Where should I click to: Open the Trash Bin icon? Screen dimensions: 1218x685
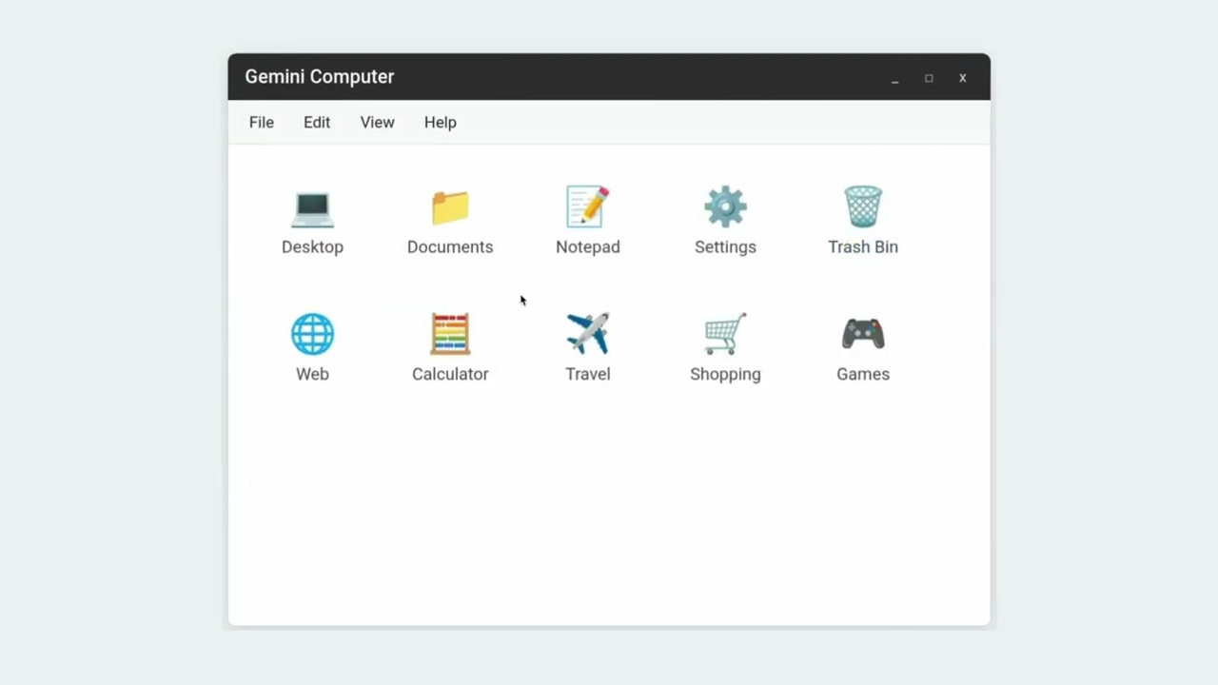coord(863,207)
